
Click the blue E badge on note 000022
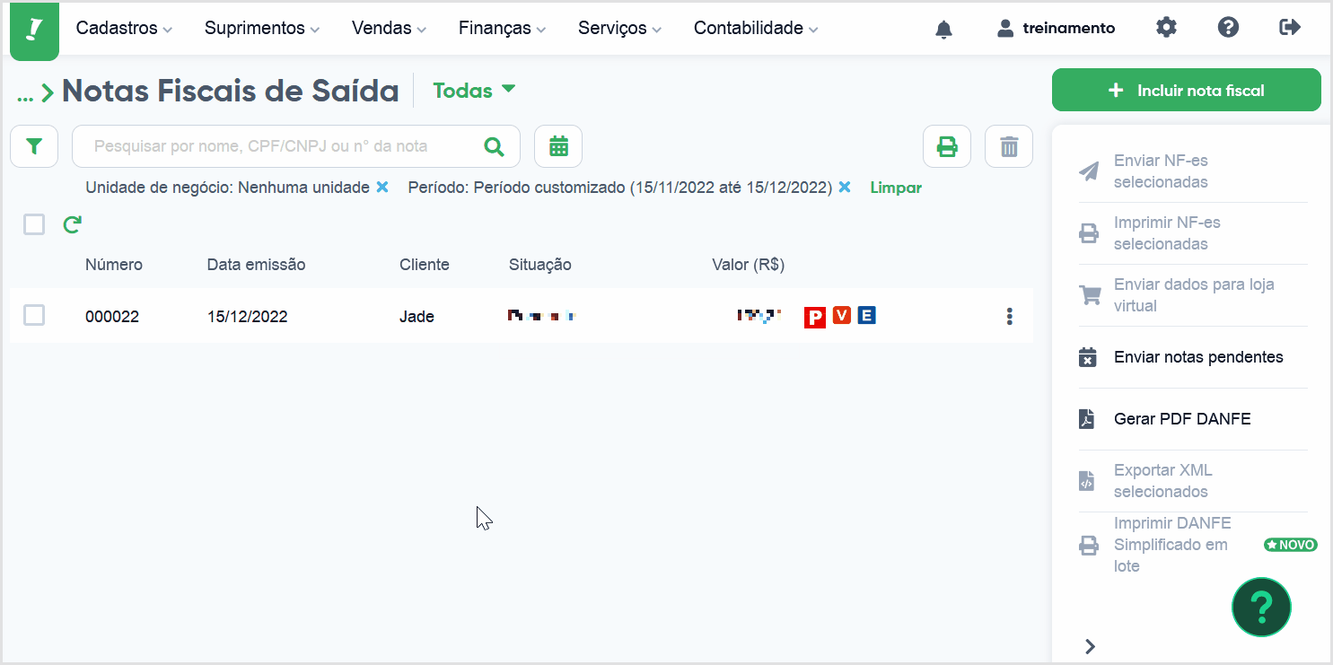click(866, 315)
